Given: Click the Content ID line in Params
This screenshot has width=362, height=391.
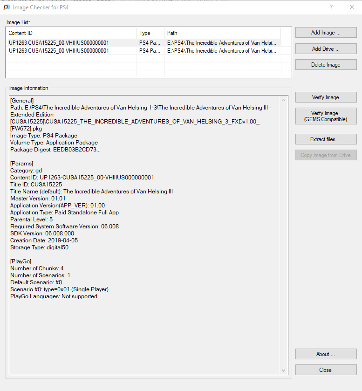Looking at the screenshot, I should click(x=82, y=178).
